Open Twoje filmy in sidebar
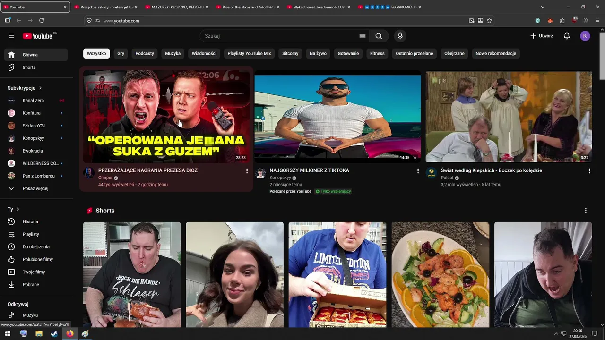The height and width of the screenshot is (340, 605). [x=36, y=272]
